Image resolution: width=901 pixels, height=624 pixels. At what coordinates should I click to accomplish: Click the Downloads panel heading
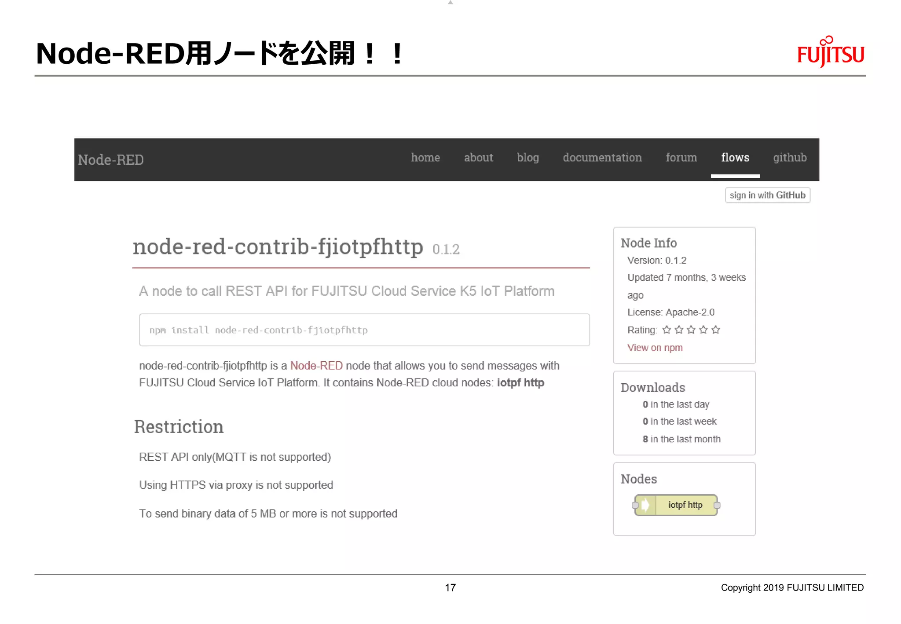(x=653, y=388)
